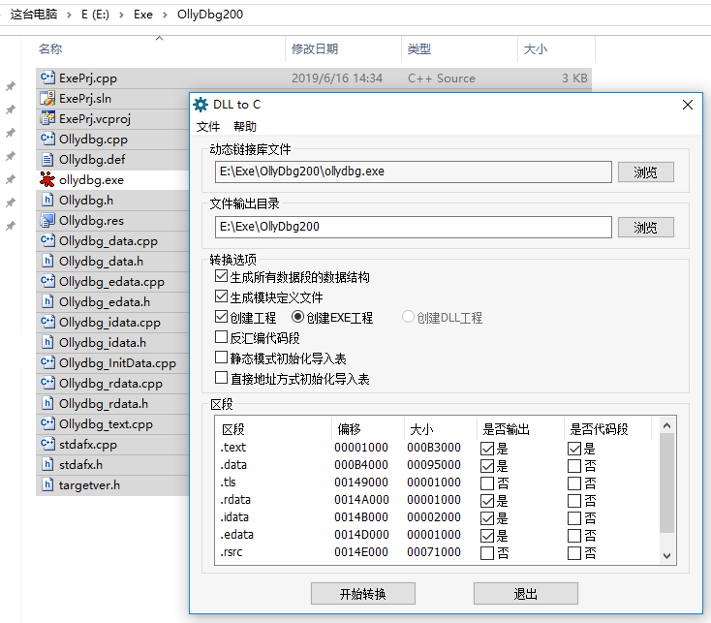This screenshot has width=711, height=623.
Task: Toggle .rsrc 是否输出 checkbox
Action: [x=487, y=553]
